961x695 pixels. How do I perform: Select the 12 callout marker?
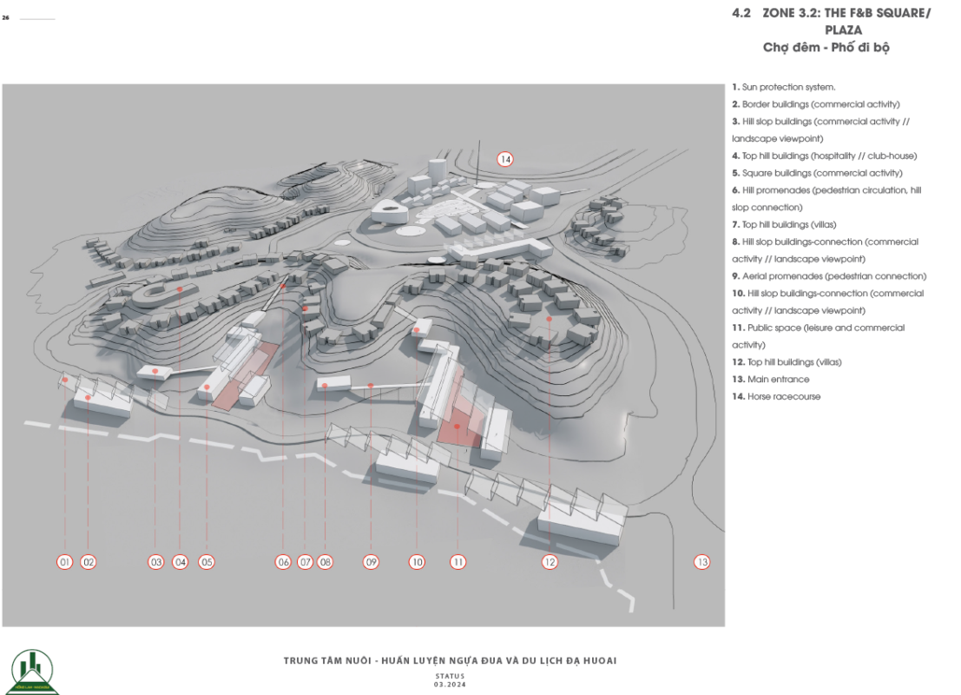coord(549,562)
